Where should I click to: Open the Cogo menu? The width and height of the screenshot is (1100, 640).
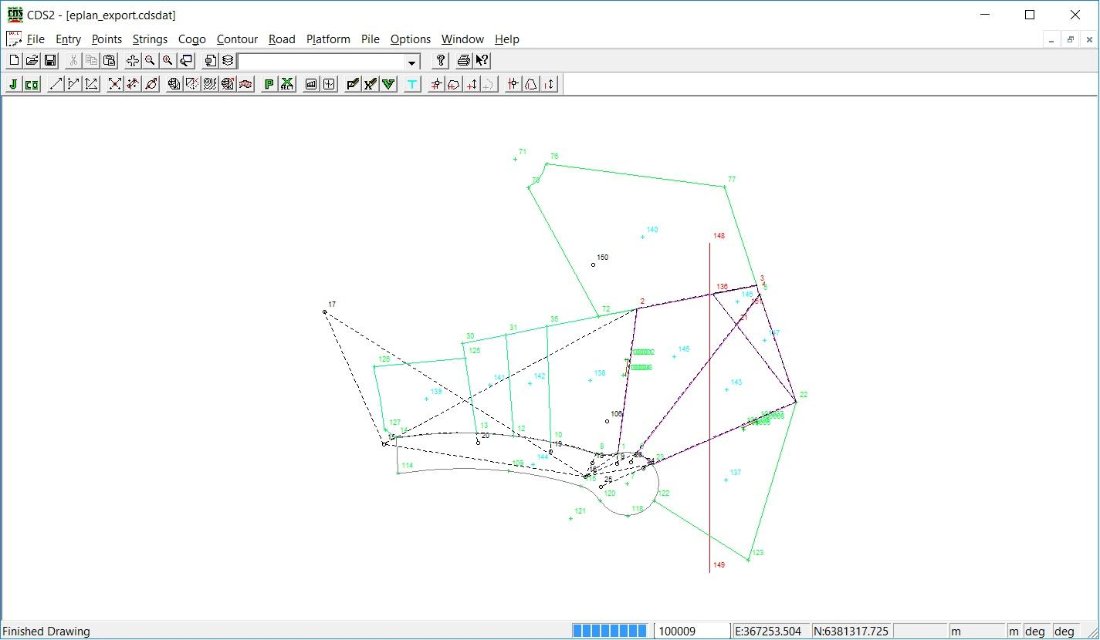(191, 39)
